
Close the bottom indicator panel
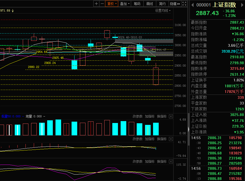point(171,162)
